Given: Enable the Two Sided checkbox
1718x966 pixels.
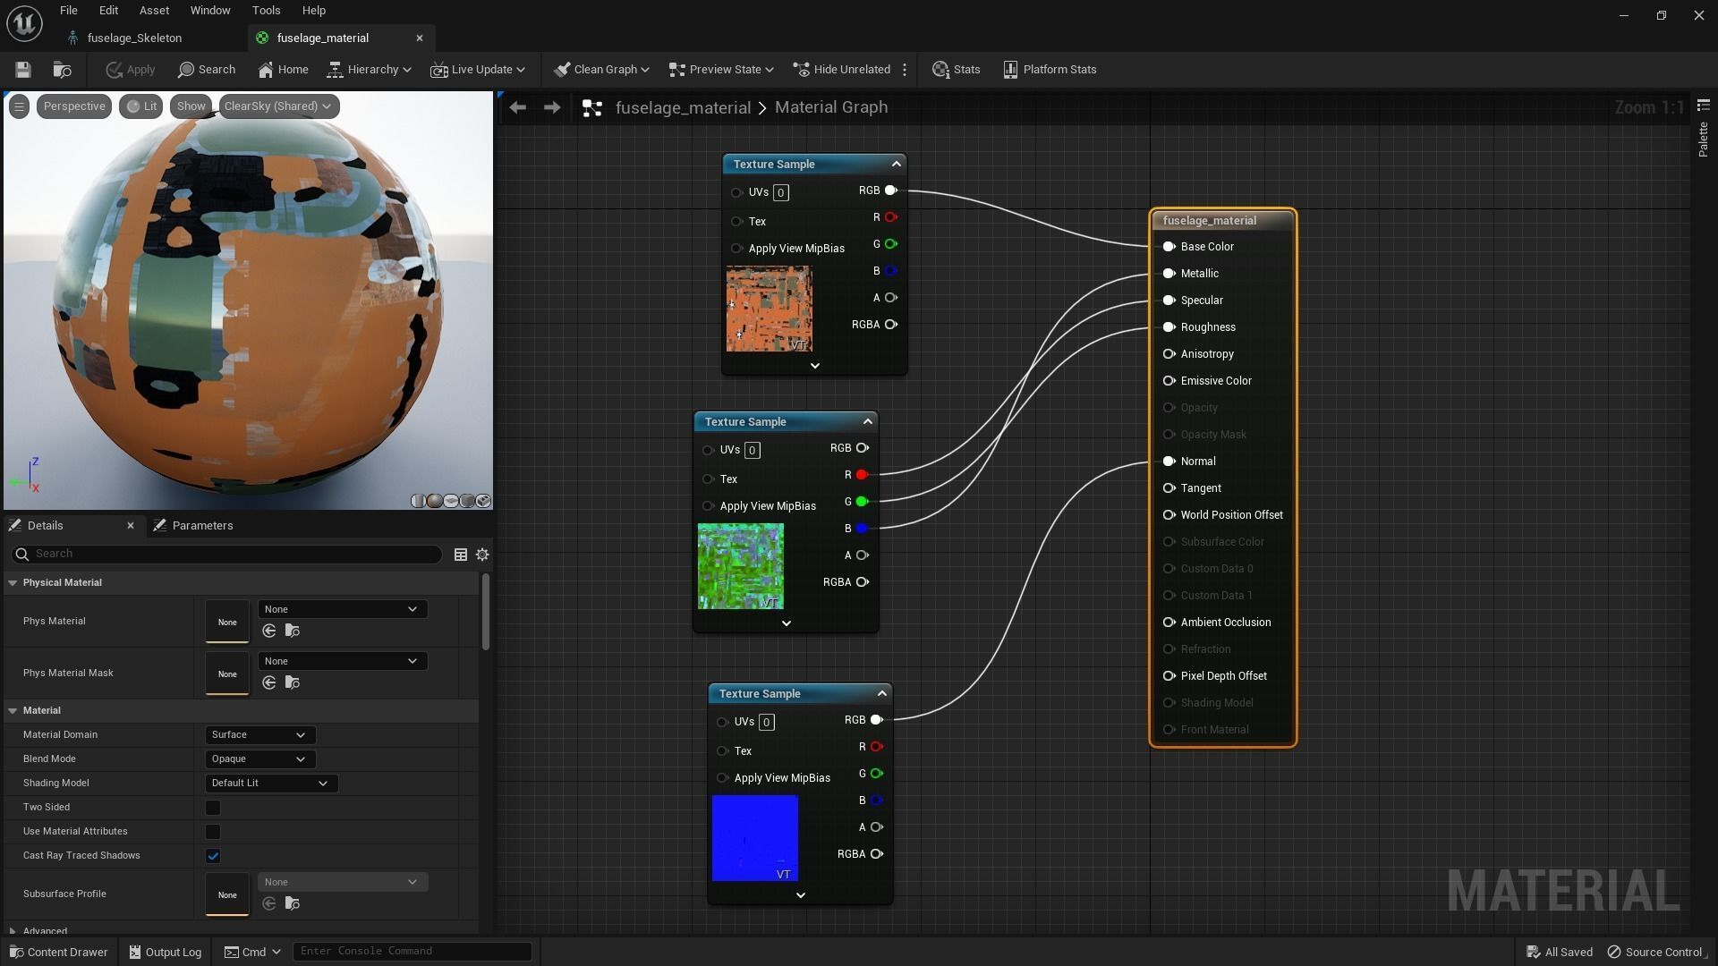Looking at the screenshot, I should 213,808.
